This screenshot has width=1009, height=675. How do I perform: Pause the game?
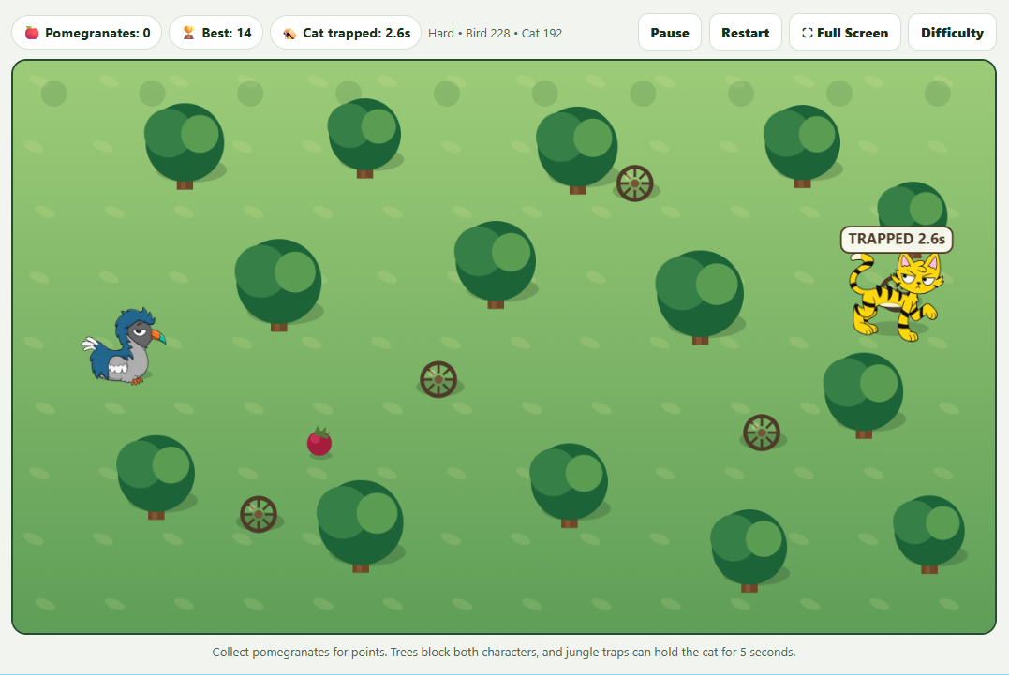point(669,32)
